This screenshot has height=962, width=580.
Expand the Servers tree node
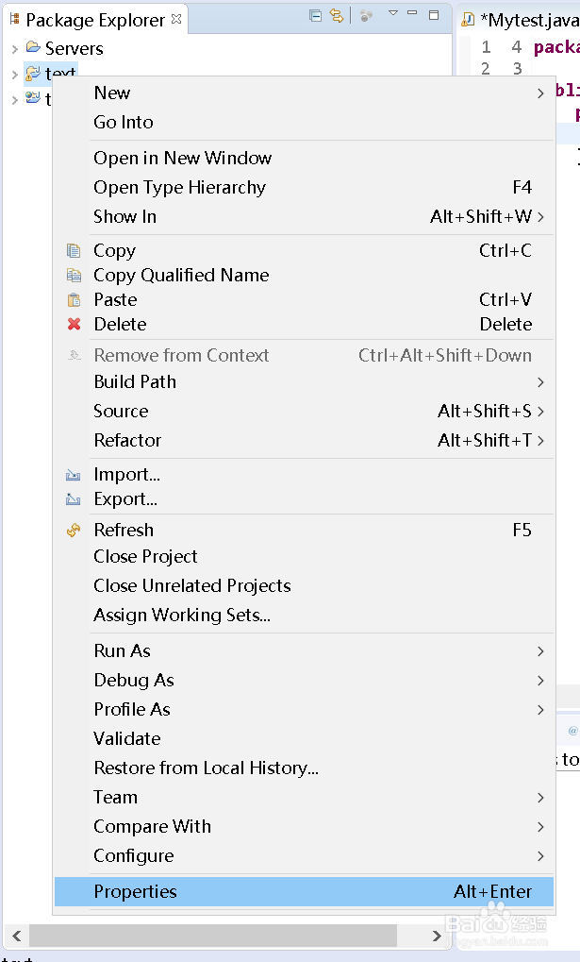click(x=15, y=48)
